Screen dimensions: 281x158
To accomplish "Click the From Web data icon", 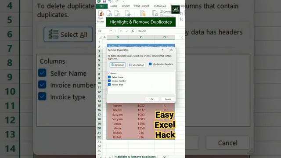I will click(109, 13).
